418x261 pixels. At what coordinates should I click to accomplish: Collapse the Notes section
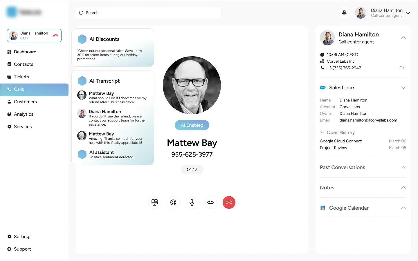(403, 188)
